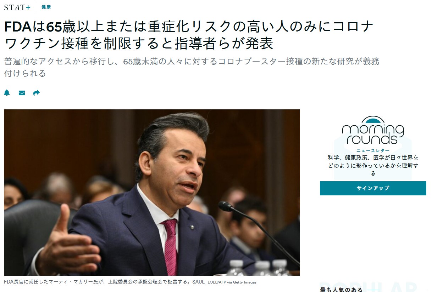The width and height of the screenshot is (432, 292).
Task: Click the subheadline starting with 普遍的なアクセス
Action: pyautogui.click(x=192, y=67)
